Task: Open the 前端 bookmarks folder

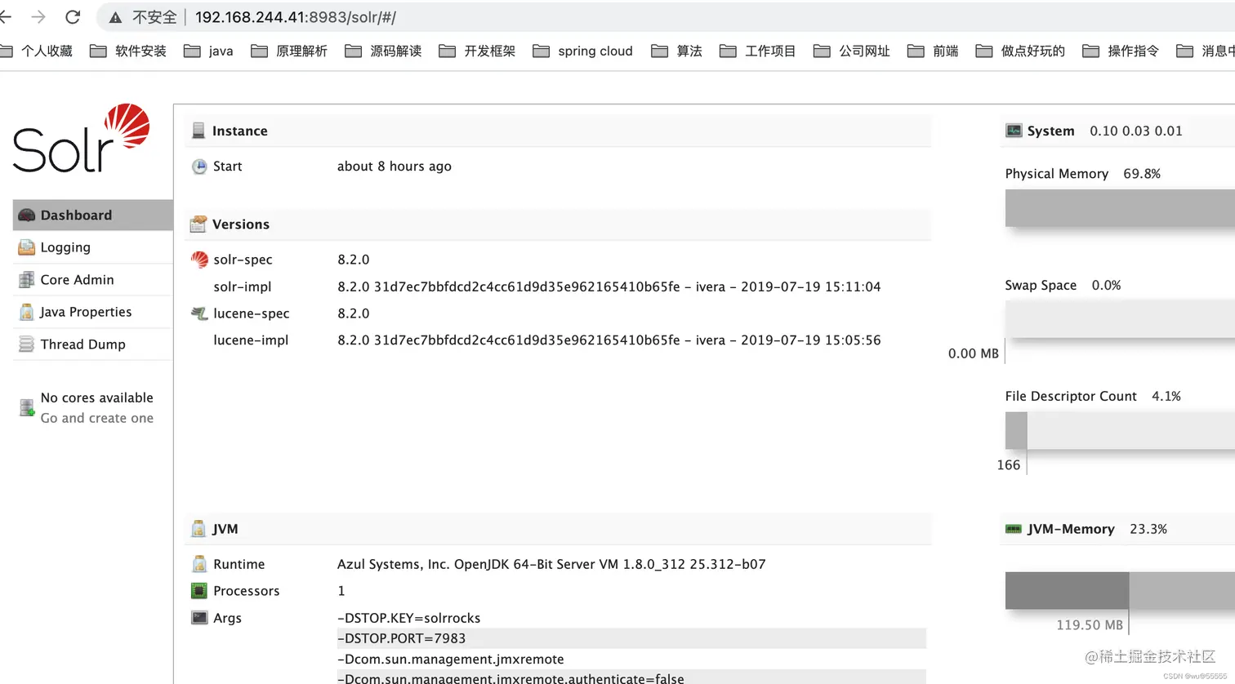Action: pos(933,51)
